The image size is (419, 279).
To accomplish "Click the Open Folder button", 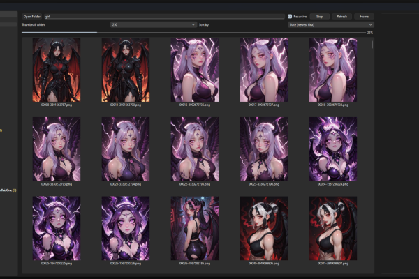I will point(32,17).
